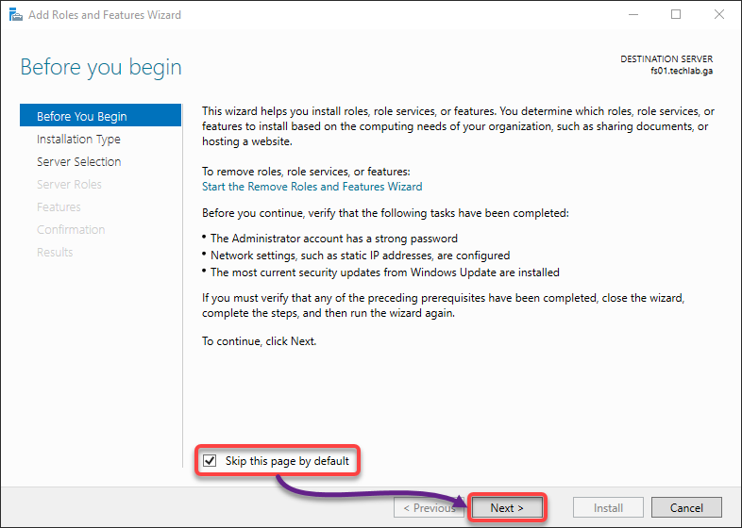Open the Server Selection step
Screen dimensions: 742x528
79,161
